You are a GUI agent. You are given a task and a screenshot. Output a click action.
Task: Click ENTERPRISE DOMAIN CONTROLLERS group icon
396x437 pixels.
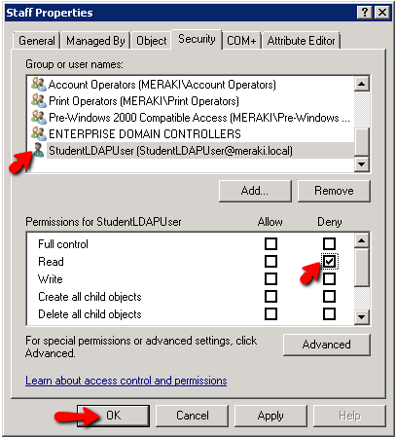click(x=39, y=134)
